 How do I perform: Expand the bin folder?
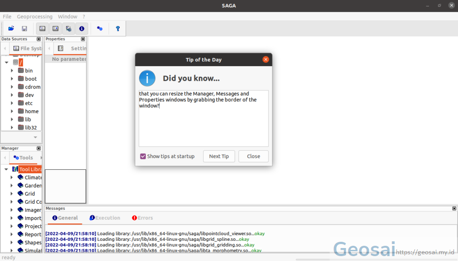[x=12, y=70]
